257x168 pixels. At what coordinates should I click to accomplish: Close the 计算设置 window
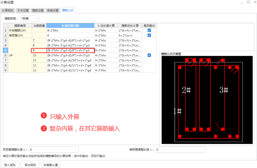pos(255,2)
